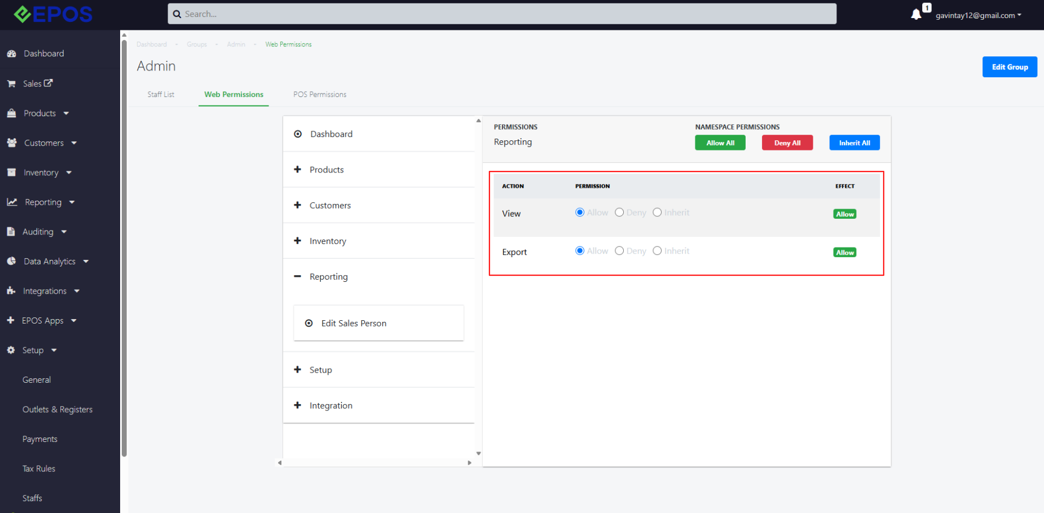The width and height of the screenshot is (1044, 513).
Task: Collapse the sidebar Setup dropdown arrow
Action: [54, 350]
